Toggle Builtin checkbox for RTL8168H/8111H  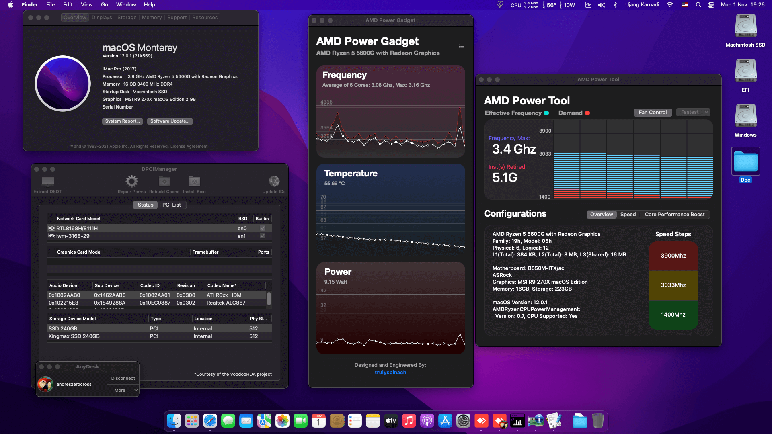point(263,228)
